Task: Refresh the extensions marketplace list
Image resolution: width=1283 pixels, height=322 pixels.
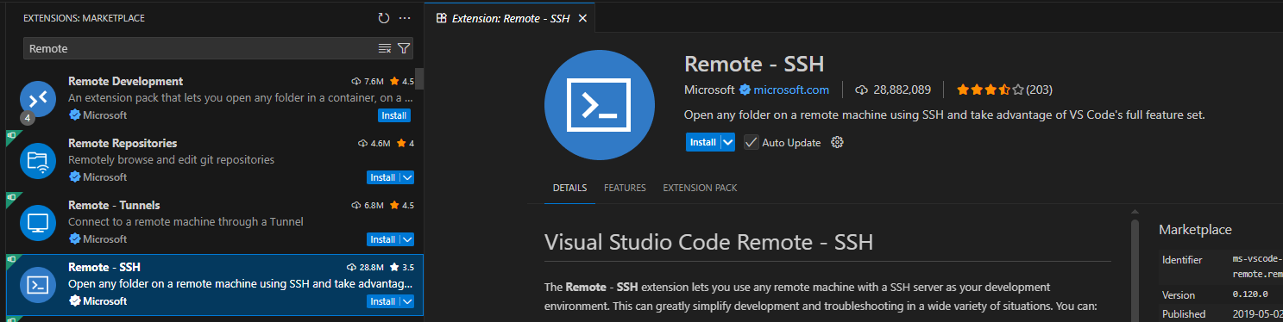Action: tap(384, 18)
